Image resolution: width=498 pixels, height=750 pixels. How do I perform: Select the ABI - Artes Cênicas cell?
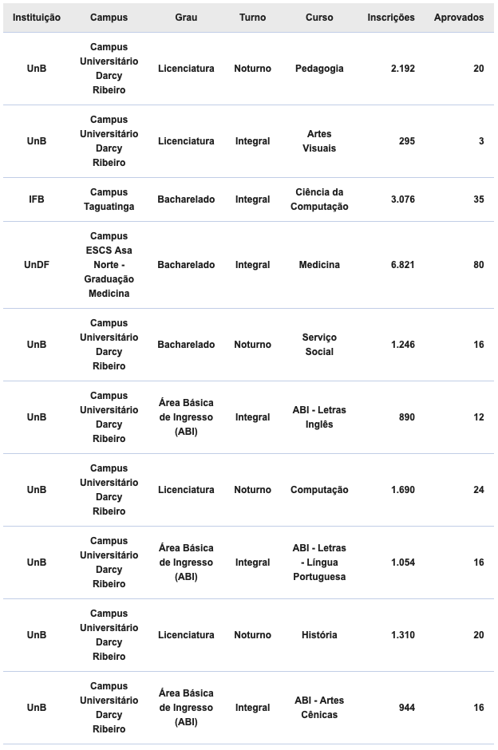pyautogui.click(x=319, y=708)
